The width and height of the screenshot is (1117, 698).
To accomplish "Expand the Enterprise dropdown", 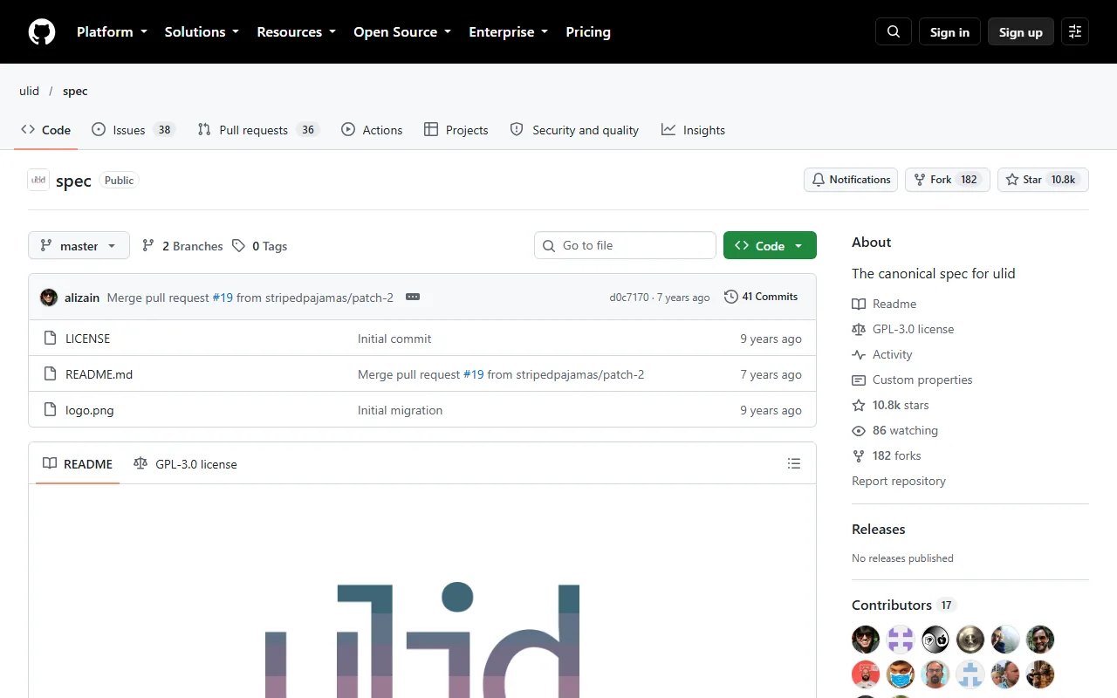I will (508, 31).
